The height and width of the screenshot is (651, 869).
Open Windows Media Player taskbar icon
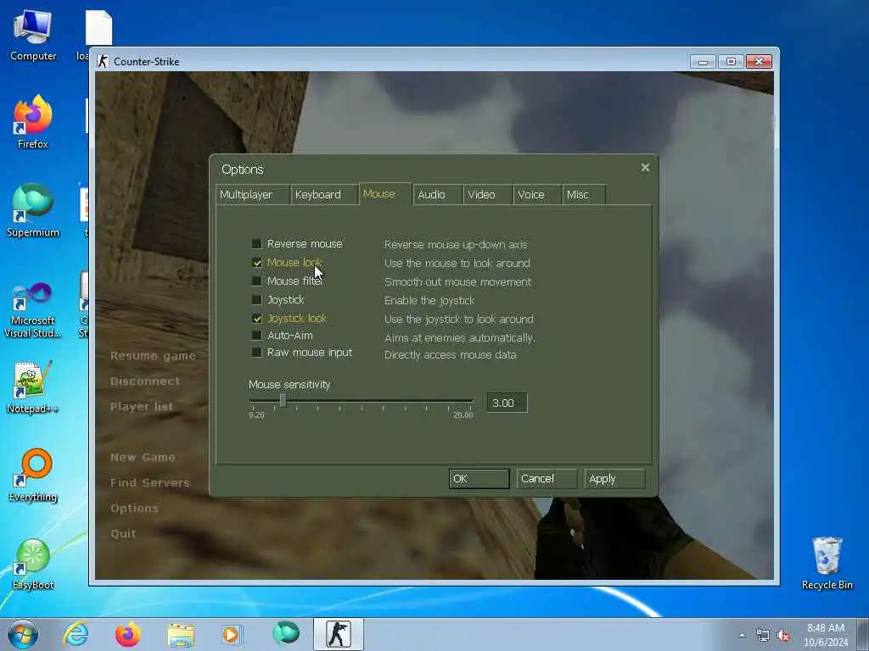[x=233, y=634]
